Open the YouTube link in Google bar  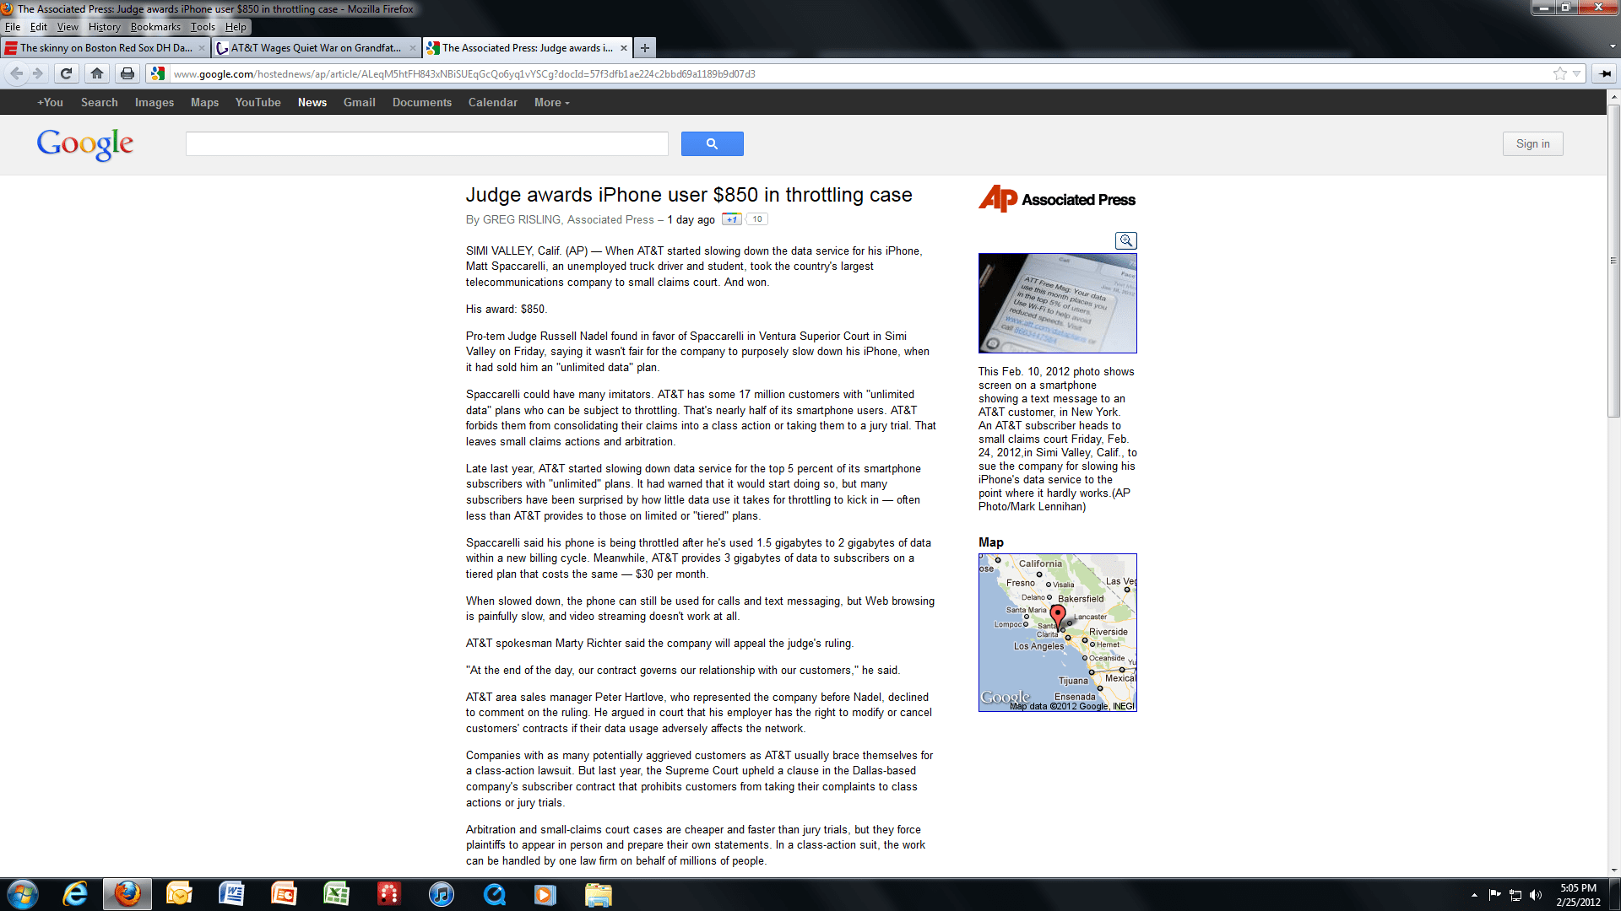pyautogui.click(x=258, y=102)
